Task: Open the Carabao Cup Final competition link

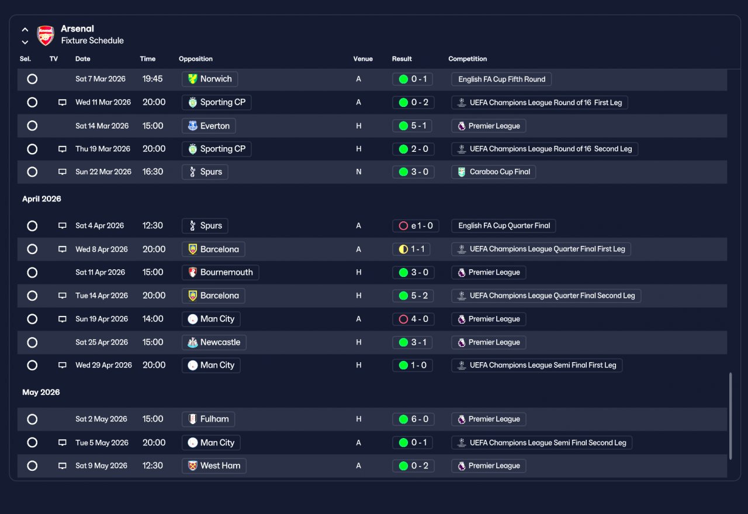Action: pyautogui.click(x=494, y=172)
